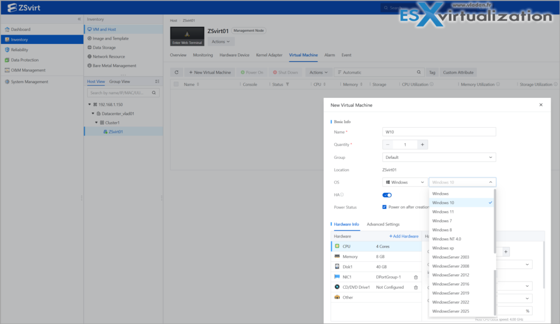Screen dimensions: 560x324
Task: Click the OS dropdown list scrollbar
Action: click(x=495, y=221)
